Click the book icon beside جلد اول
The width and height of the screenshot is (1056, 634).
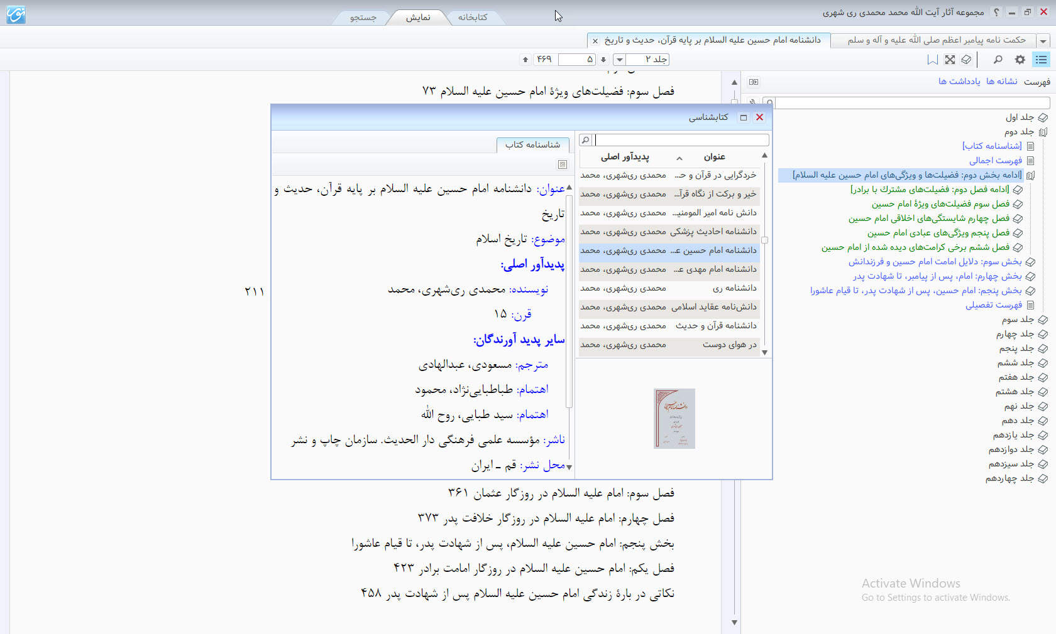[x=1043, y=117]
